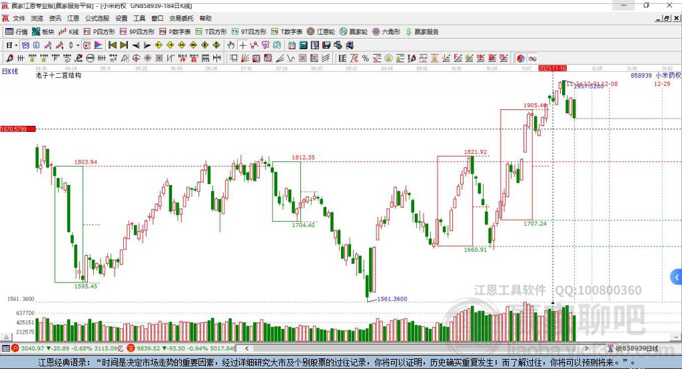Screen dimensions: 682x369
Task: Click the 赢家服务 button
Action: (422, 32)
